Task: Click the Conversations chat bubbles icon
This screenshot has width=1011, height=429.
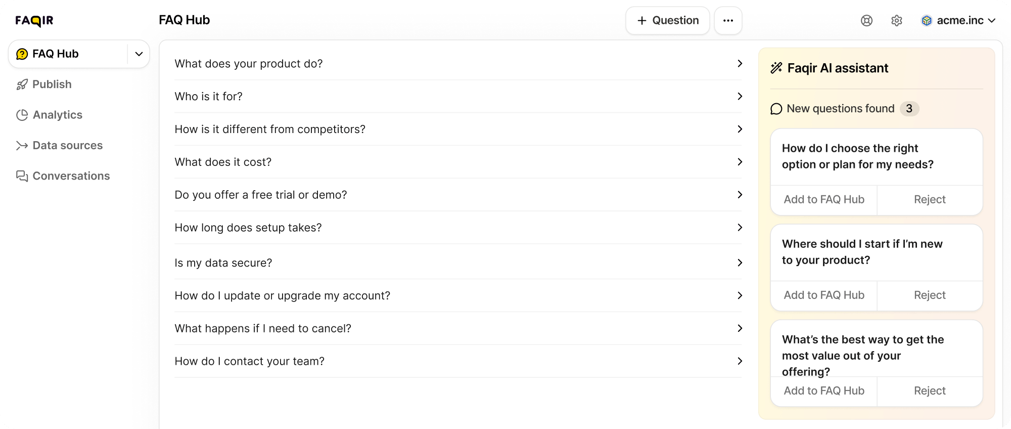Action: pyautogui.click(x=22, y=176)
